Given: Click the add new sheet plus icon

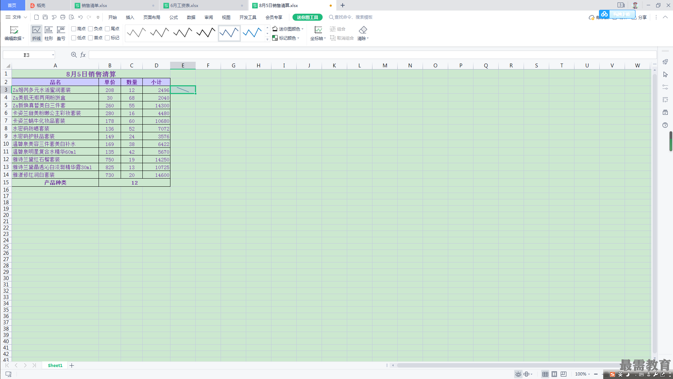Looking at the screenshot, I should pos(72,365).
